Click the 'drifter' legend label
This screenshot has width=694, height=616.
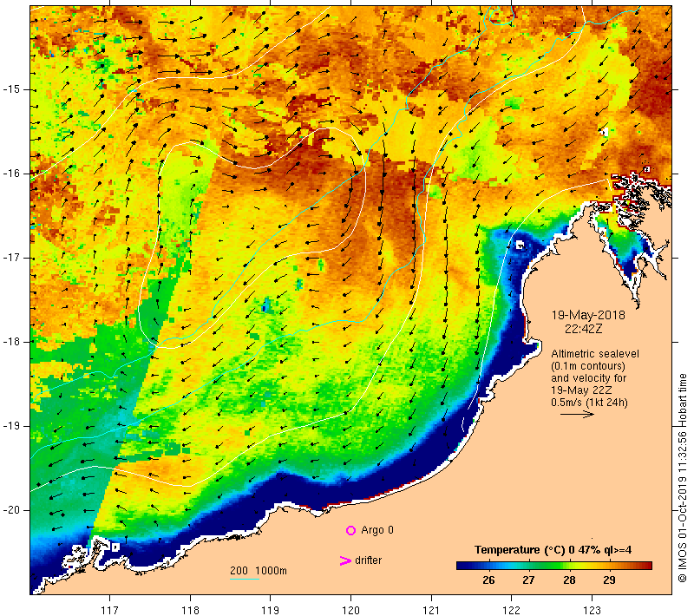click(x=368, y=560)
